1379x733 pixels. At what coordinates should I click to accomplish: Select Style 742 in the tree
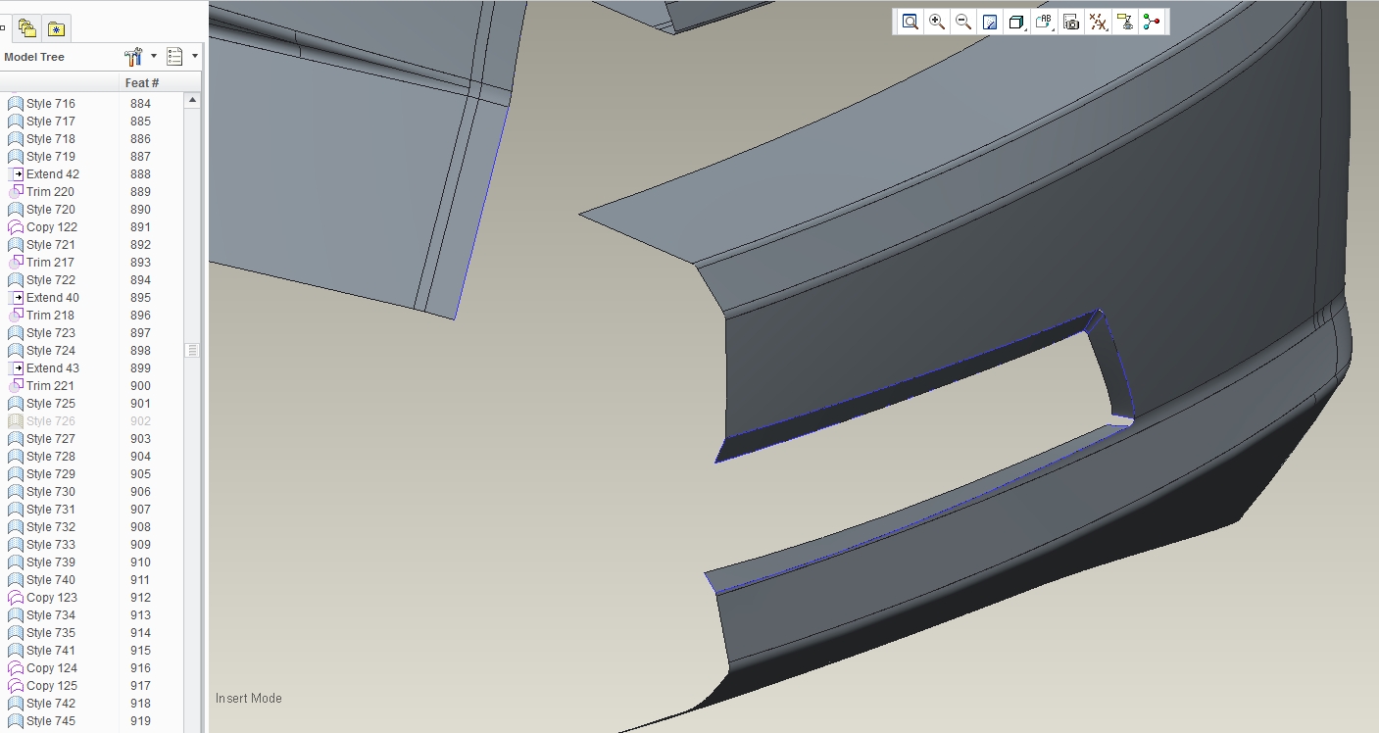pos(51,704)
